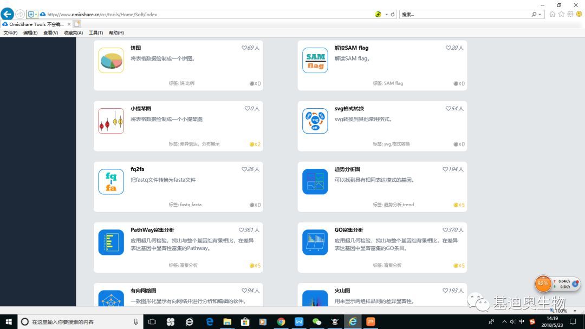Image resolution: width=585 pixels, height=329 pixels.
Task: Click the GO富集分析 title link
Action: click(x=349, y=230)
